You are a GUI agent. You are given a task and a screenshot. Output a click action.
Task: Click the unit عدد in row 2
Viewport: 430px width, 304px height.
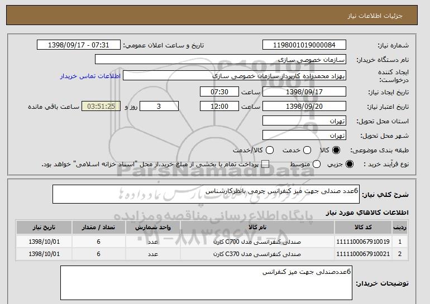point(153,254)
